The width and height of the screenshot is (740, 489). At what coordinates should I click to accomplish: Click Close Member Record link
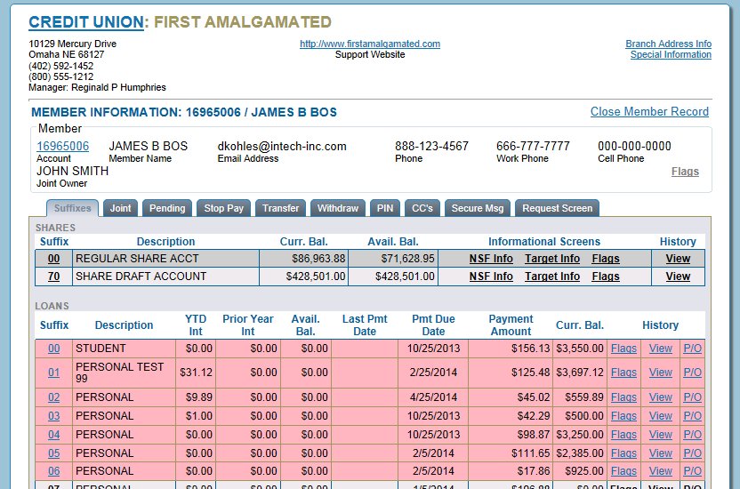point(649,112)
